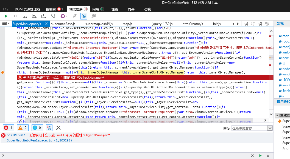Click the Step Out icon
Image resolution: width=290 pixels, height=159 pixels.
coord(44,16)
